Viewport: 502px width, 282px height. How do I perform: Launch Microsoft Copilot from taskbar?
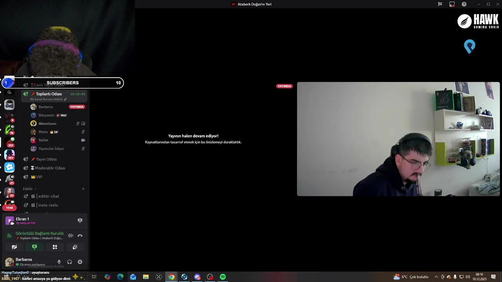click(x=107, y=277)
